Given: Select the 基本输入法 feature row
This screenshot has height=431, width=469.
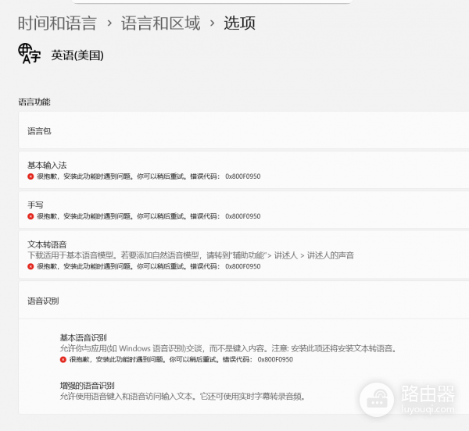Looking at the screenshot, I should pyautogui.click(x=243, y=170).
